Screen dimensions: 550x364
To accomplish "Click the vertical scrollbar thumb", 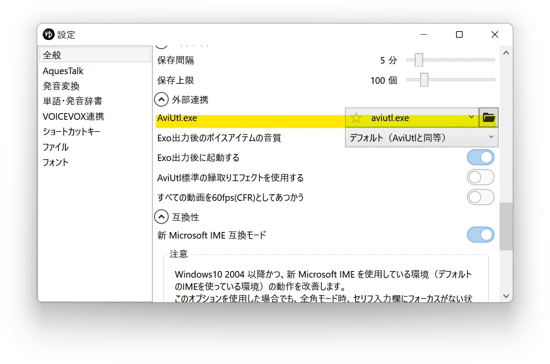I will click(x=506, y=226).
